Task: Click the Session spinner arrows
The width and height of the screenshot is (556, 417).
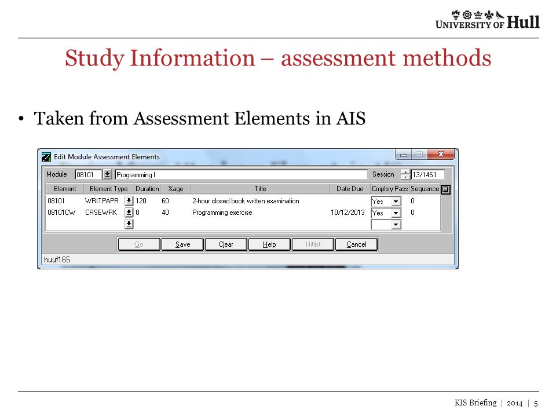Action: [x=405, y=174]
